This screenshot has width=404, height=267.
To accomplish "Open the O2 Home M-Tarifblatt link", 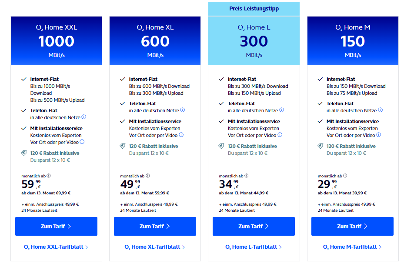I will tap(352, 247).
